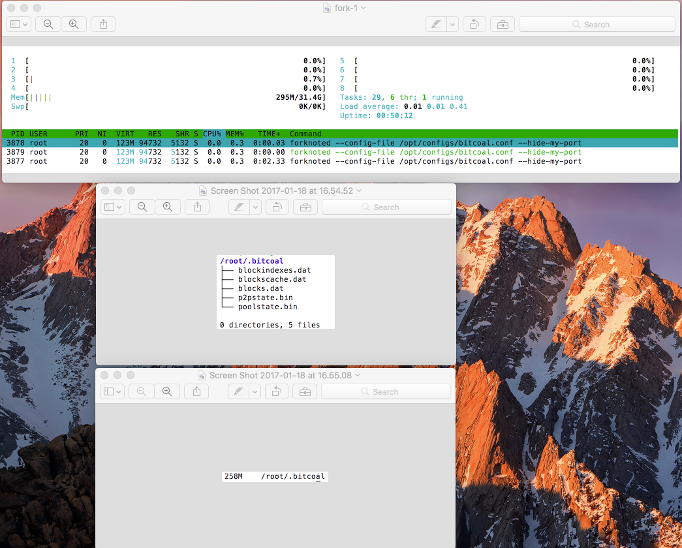Share the fork-1 document

(x=103, y=24)
